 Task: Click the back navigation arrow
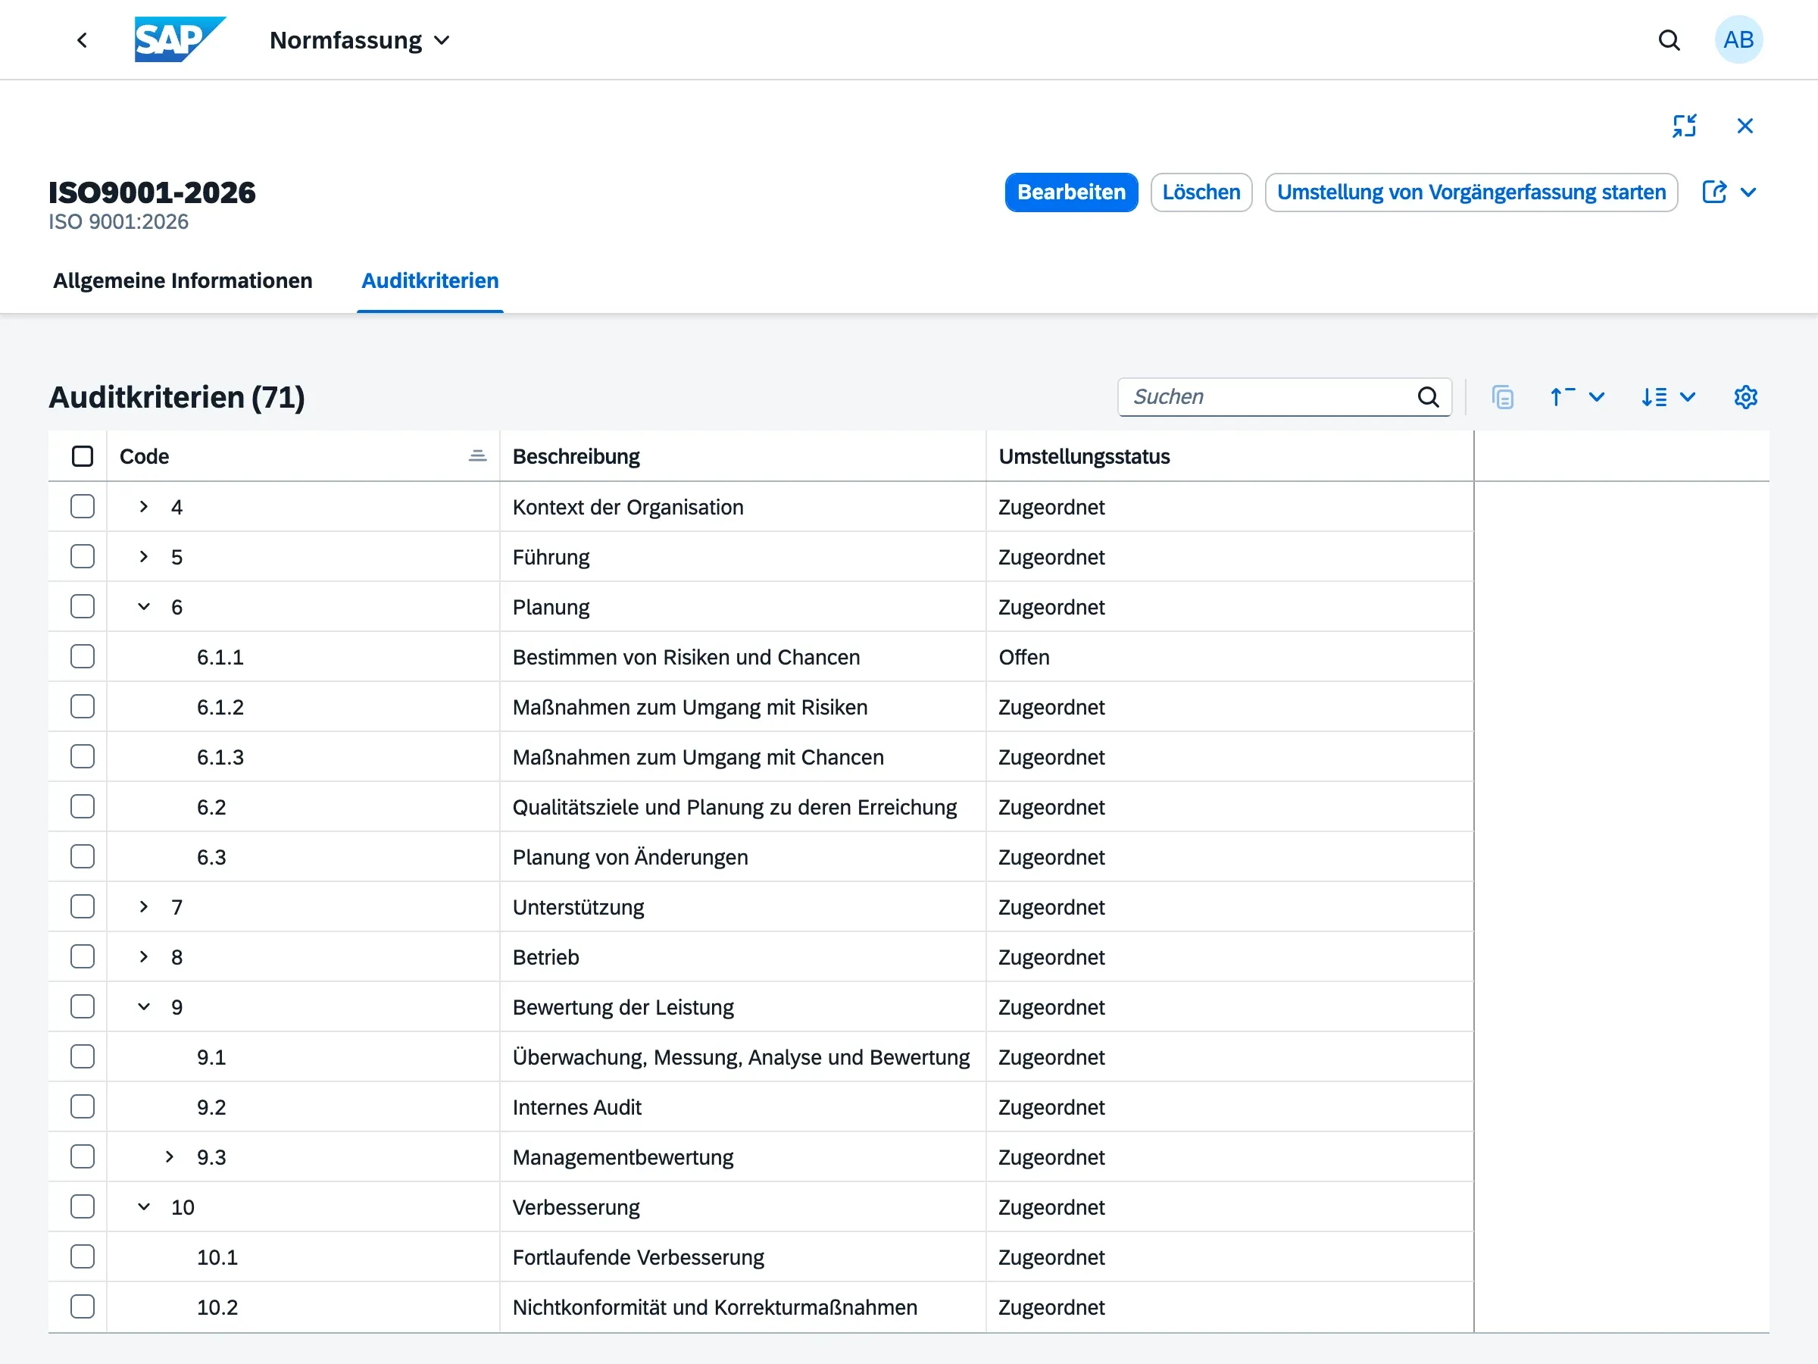(x=81, y=40)
